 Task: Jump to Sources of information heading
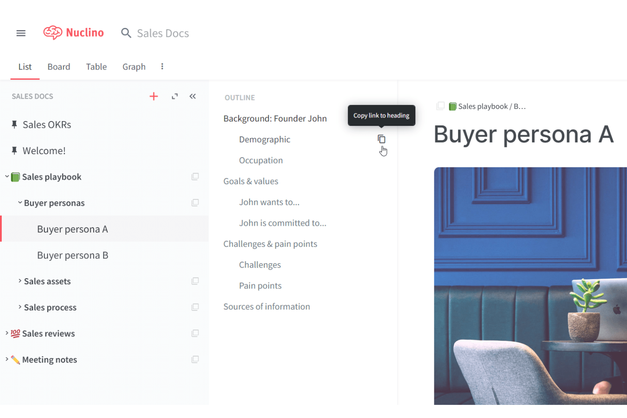[x=266, y=307]
